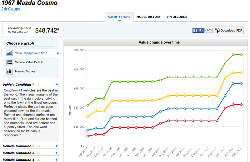Click the yellow line Aug 2013 data point

(x=241, y=73)
